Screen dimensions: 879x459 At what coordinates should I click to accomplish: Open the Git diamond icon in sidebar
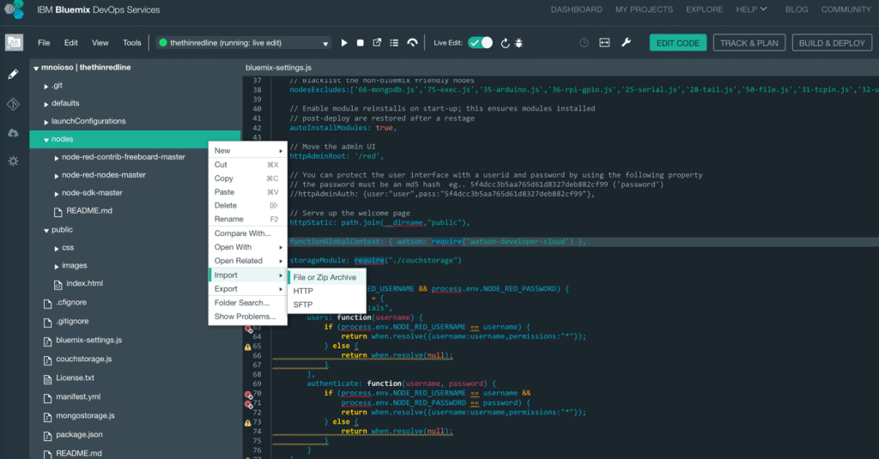pos(13,104)
